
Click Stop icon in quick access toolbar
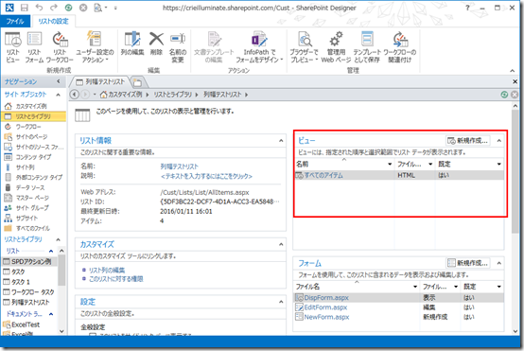(83, 8)
